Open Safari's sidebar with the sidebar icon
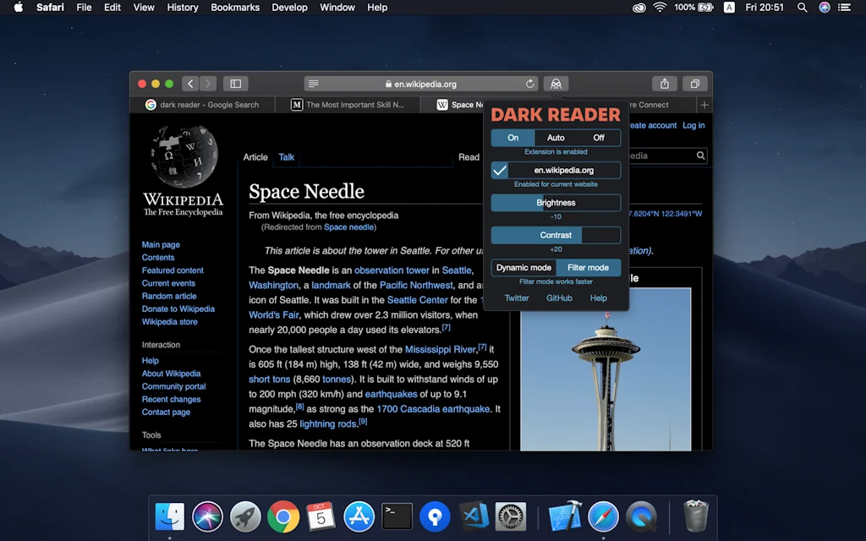The height and width of the screenshot is (541, 866). pos(235,84)
